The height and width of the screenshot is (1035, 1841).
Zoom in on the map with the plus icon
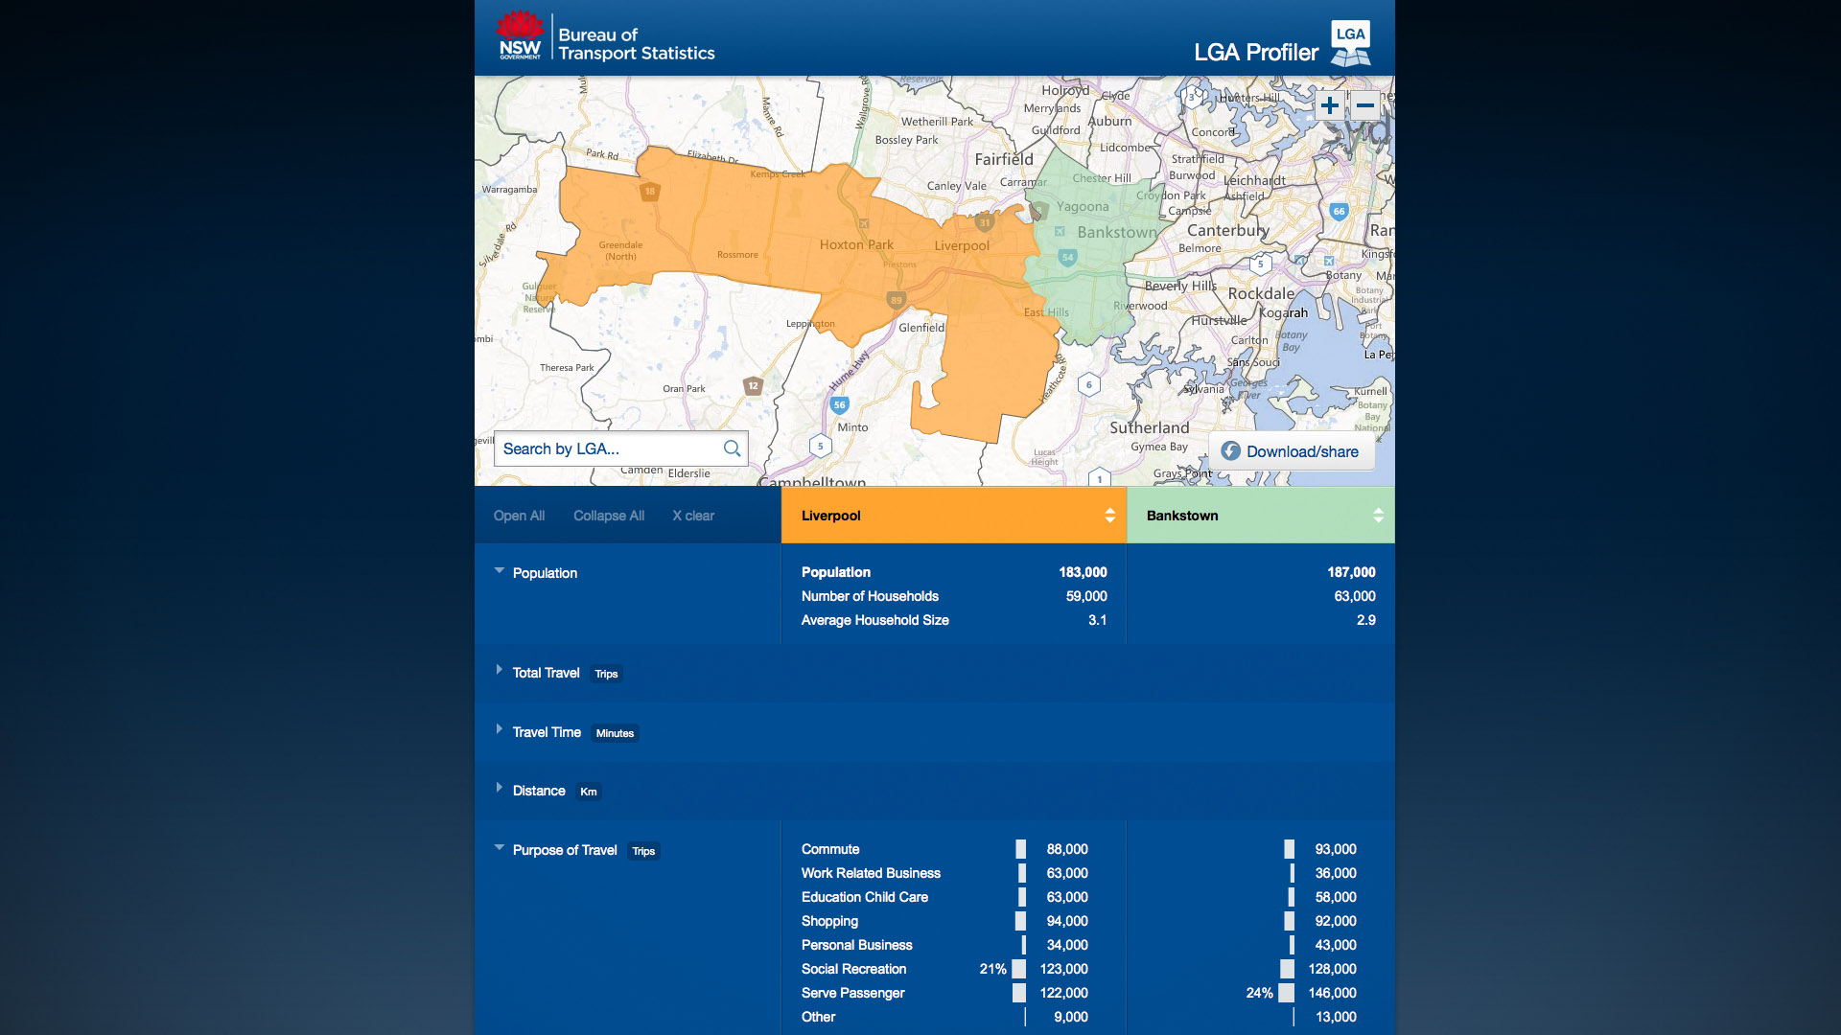click(x=1330, y=105)
